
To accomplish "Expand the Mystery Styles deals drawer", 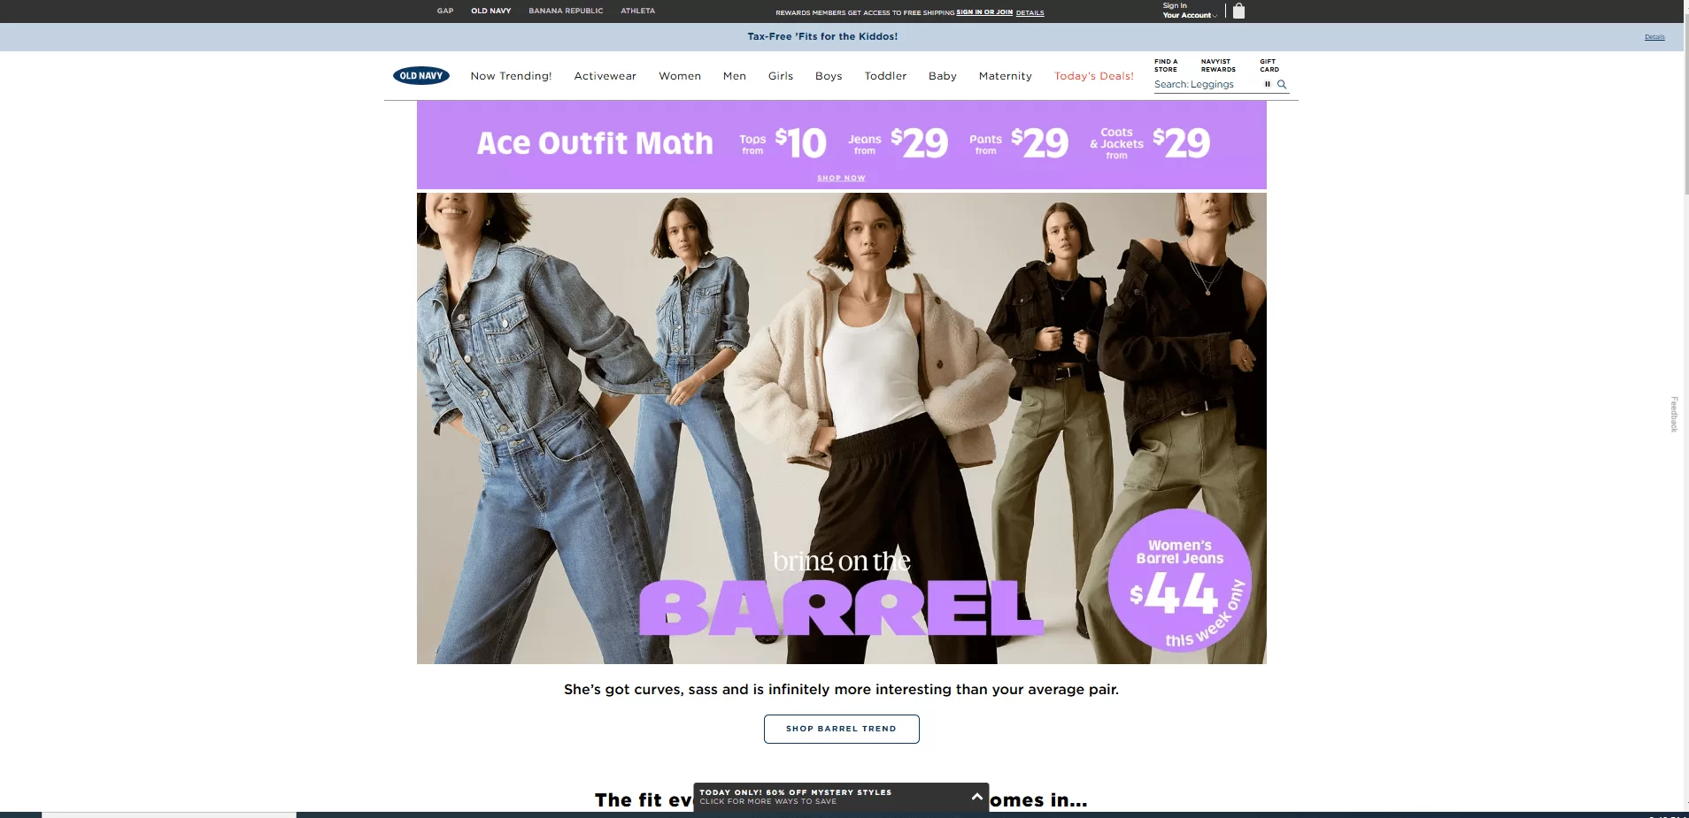I will coord(976,797).
